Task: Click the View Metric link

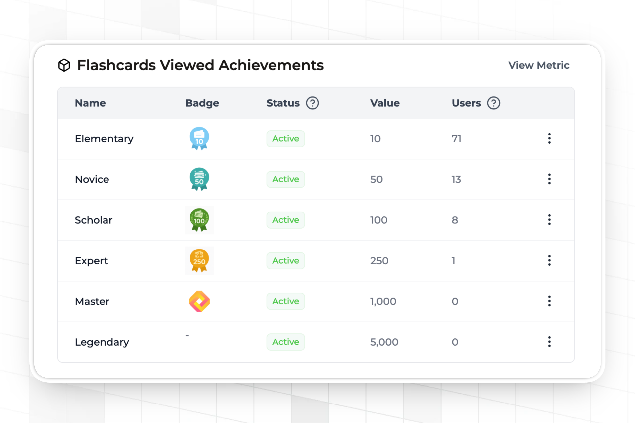Action: tap(538, 65)
